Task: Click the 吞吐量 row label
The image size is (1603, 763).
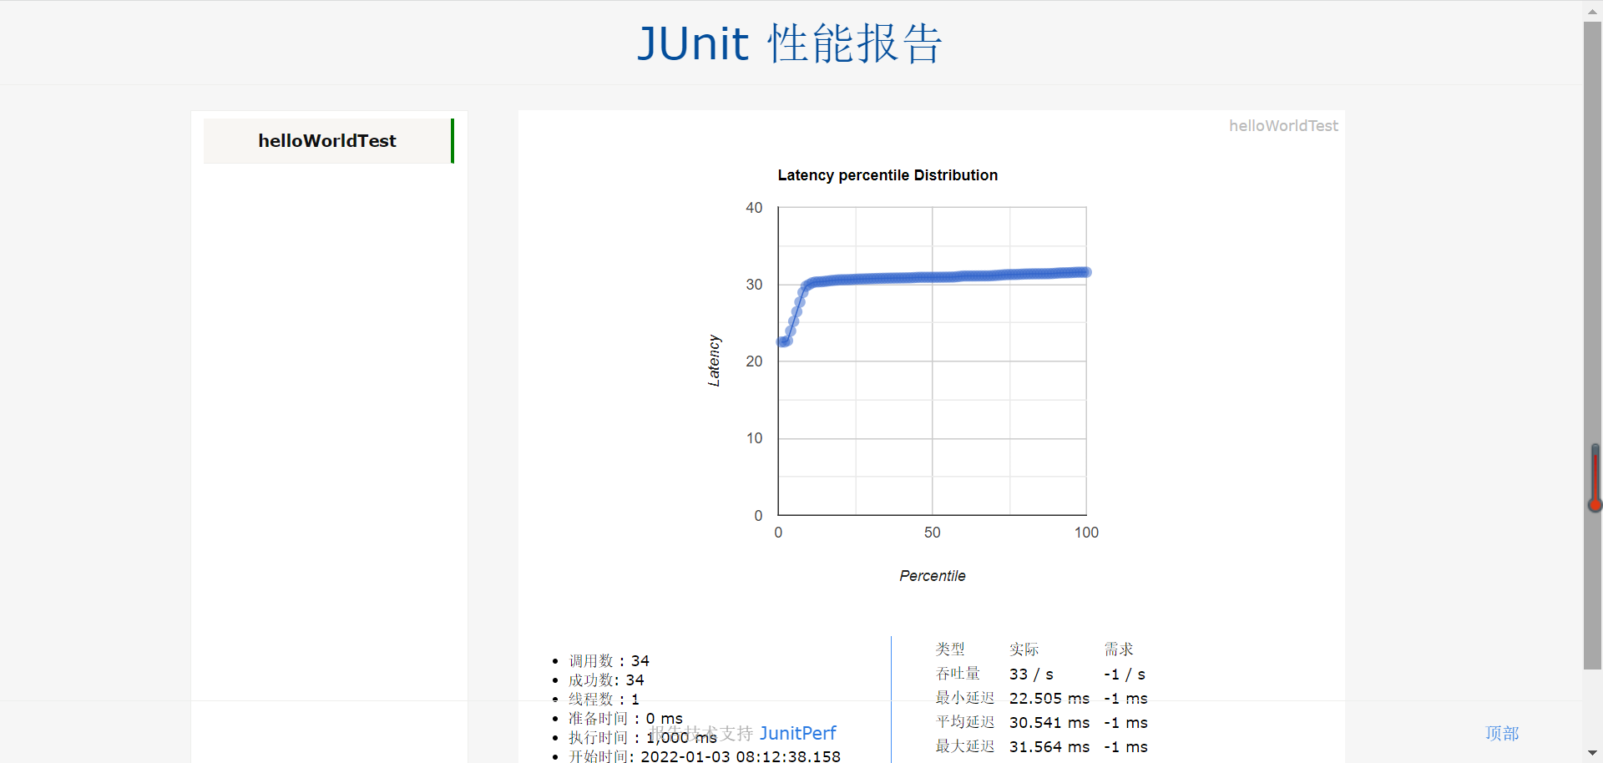Action: (x=958, y=673)
